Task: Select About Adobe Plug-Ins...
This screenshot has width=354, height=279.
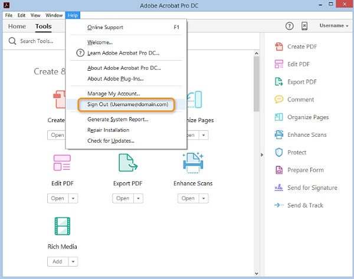Action: (x=126, y=79)
